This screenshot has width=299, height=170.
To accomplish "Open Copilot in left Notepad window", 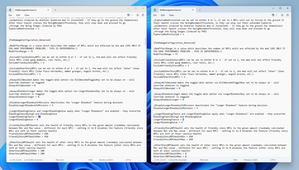I will click(128, 15).
